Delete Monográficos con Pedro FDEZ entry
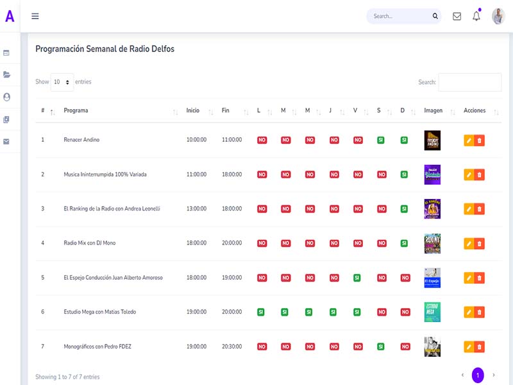 (480, 347)
